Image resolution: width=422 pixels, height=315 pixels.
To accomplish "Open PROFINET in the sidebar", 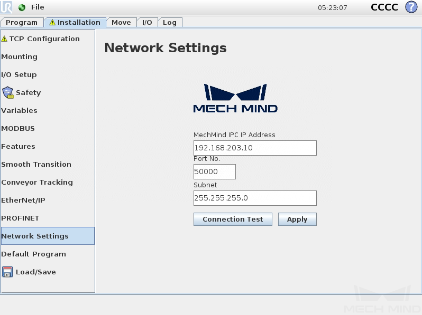I will (x=48, y=218).
